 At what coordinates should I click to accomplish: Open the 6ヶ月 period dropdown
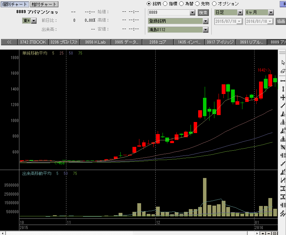(x=271, y=12)
